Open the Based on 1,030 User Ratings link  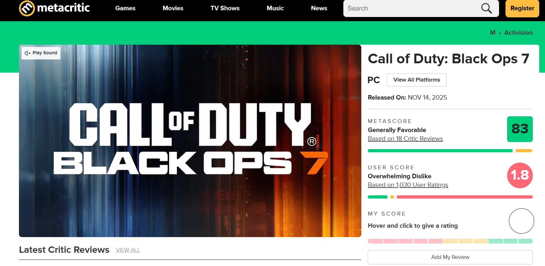coord(408,185)
